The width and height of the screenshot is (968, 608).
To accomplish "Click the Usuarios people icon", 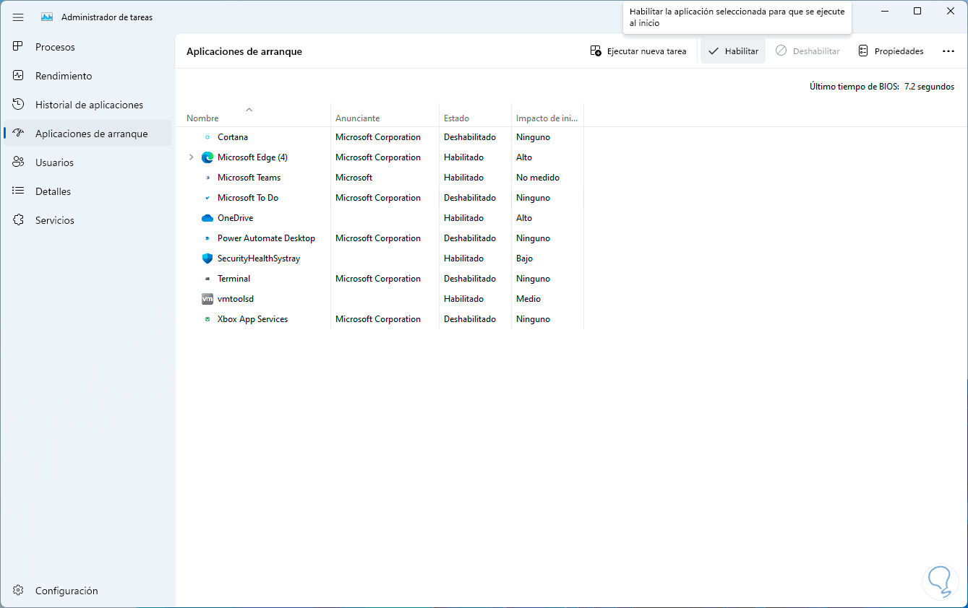I will tap(19, 162).
